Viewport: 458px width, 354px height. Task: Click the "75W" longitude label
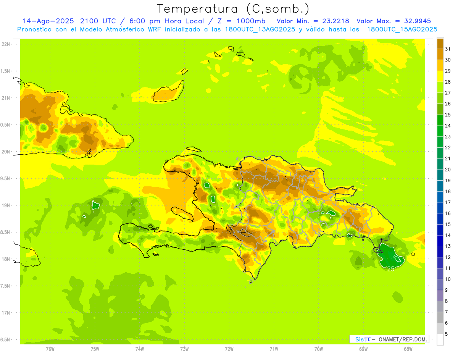click(95, 349)
